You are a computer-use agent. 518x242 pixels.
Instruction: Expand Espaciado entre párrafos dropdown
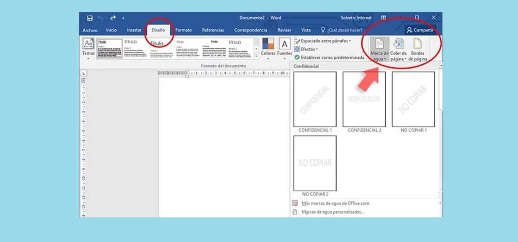(323, 41)
